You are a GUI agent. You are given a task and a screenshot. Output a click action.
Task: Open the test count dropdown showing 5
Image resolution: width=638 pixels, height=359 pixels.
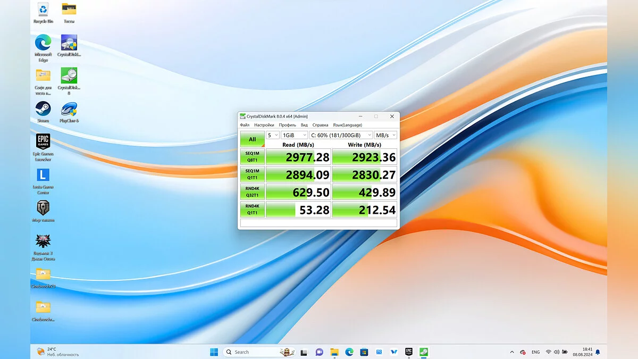[273, 136]
